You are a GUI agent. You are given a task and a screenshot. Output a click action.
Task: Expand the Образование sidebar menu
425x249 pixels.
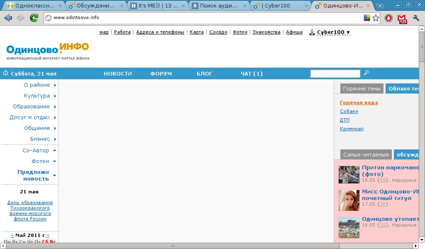pyautogui.click(x=35, y=107)
